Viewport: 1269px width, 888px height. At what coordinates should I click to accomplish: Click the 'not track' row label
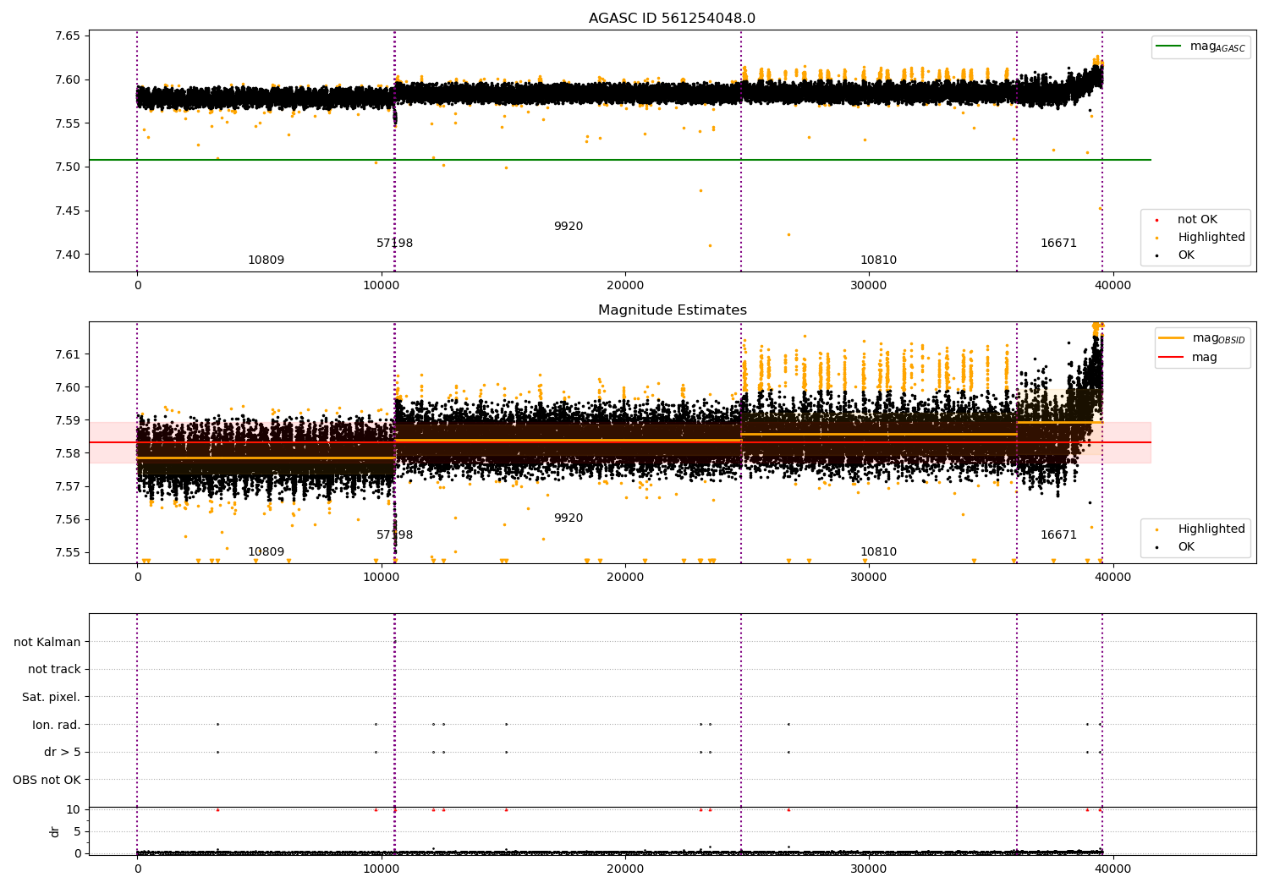[54, 670]
